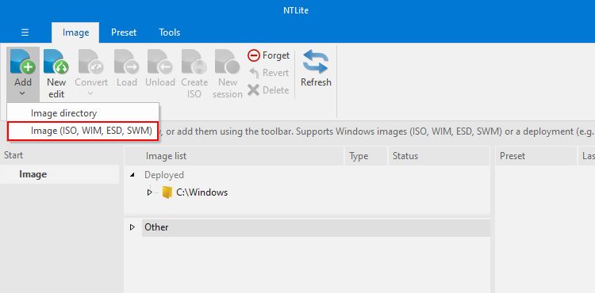
Task: Choose Image (ISO, WIM, ESD, SWM) option
Action: click(x=83, y=131)
